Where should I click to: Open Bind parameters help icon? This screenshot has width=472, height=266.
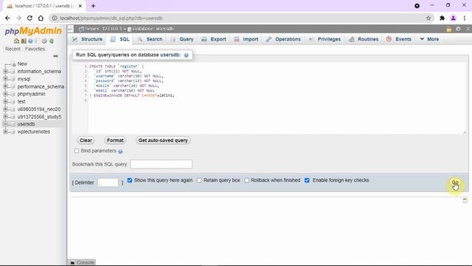[120, 151]
